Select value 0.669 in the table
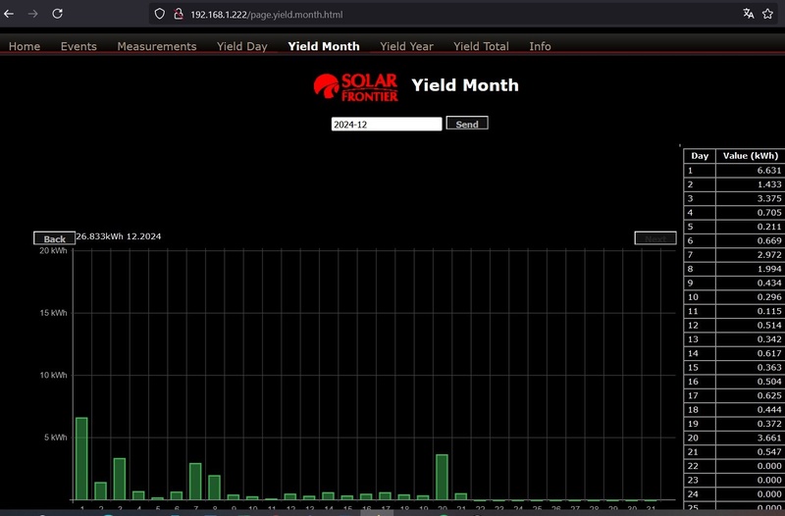 point(769,240)
